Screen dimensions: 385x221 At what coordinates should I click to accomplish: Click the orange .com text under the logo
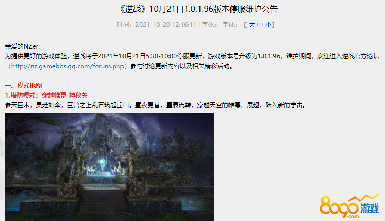(x=353, y=216)
